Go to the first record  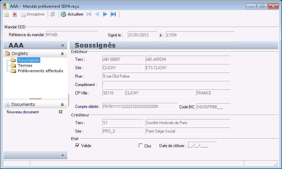tap(89, 14)
